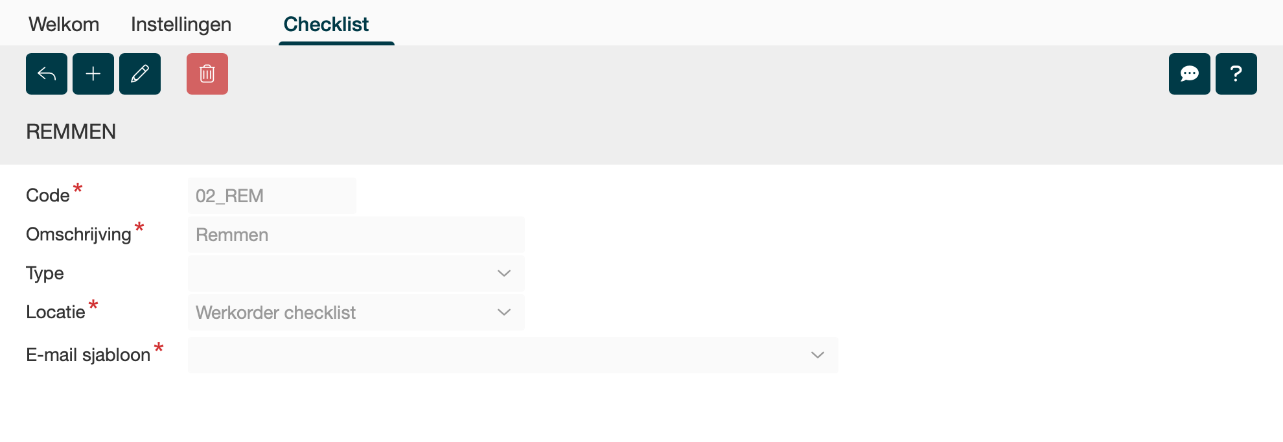Click the Omschrijving field label
The height and width of the screenshot is (442, 1283).
(x=78, y=235)
